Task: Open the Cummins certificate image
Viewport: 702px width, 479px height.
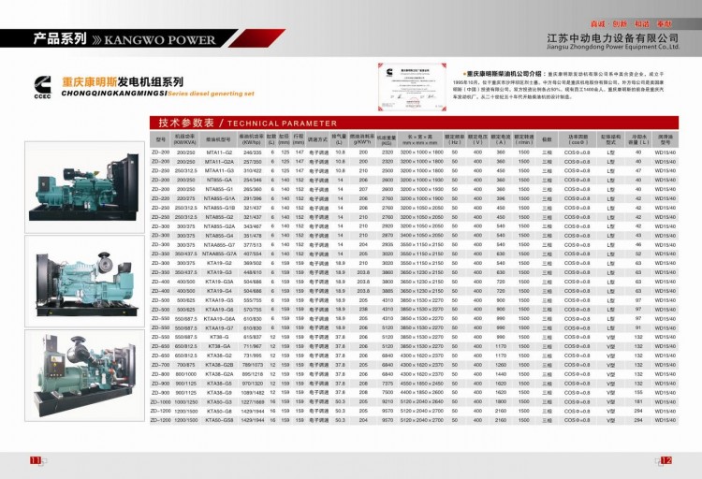Action: (413, 87)
